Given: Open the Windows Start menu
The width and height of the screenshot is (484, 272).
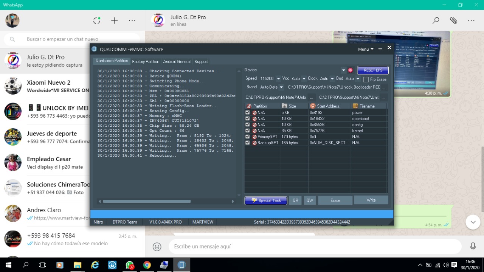Looking at the screenshot, I should (8, 265).
